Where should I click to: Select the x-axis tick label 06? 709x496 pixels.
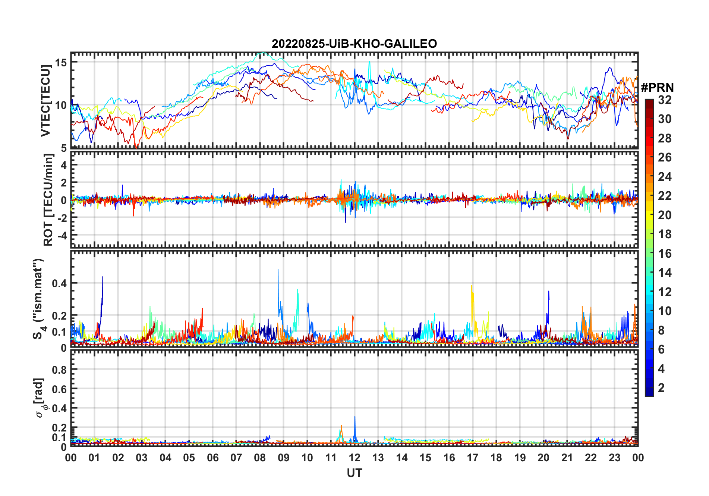[x=212, y=458]
